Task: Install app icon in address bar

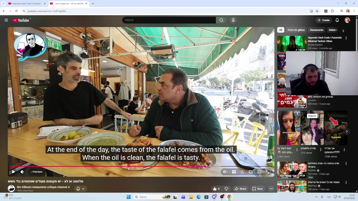Action: tap(311, 11)
